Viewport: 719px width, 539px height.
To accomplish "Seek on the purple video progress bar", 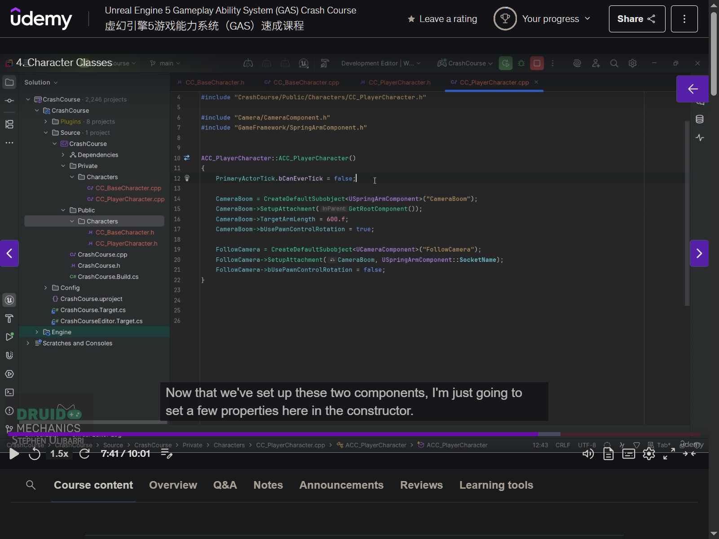I will coord(354,434).
